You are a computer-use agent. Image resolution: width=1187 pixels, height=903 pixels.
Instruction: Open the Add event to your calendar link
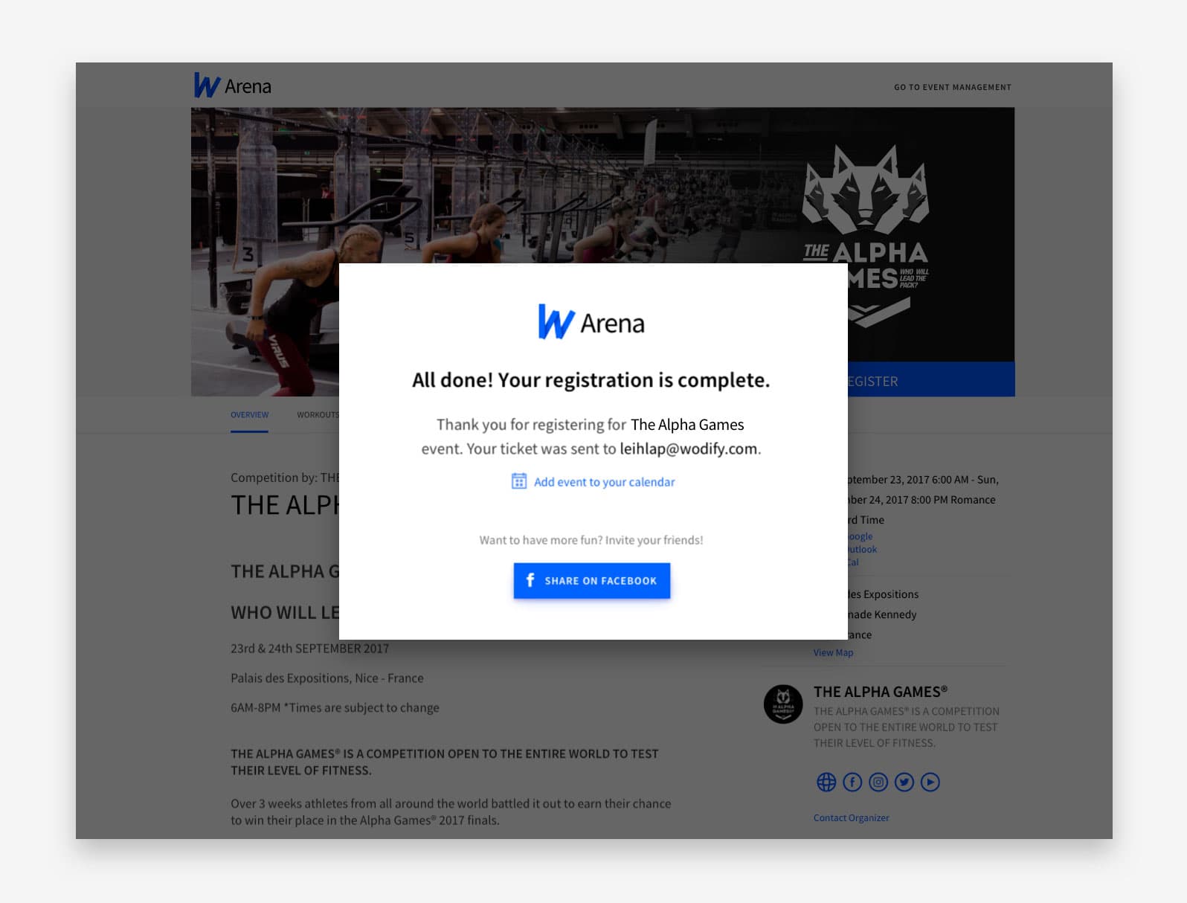[x=604, y=482]
